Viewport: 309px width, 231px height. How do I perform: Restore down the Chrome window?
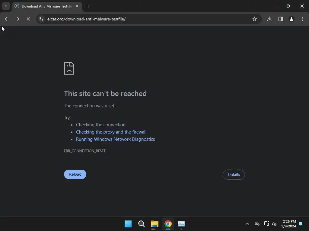coord(288,6)
